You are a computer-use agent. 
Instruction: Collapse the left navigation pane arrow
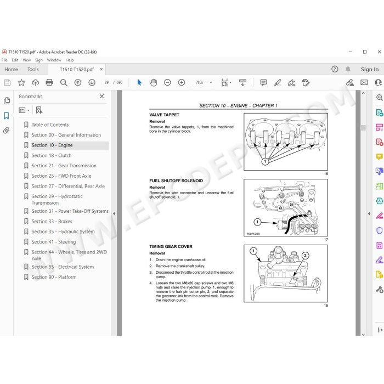[114, 213]
